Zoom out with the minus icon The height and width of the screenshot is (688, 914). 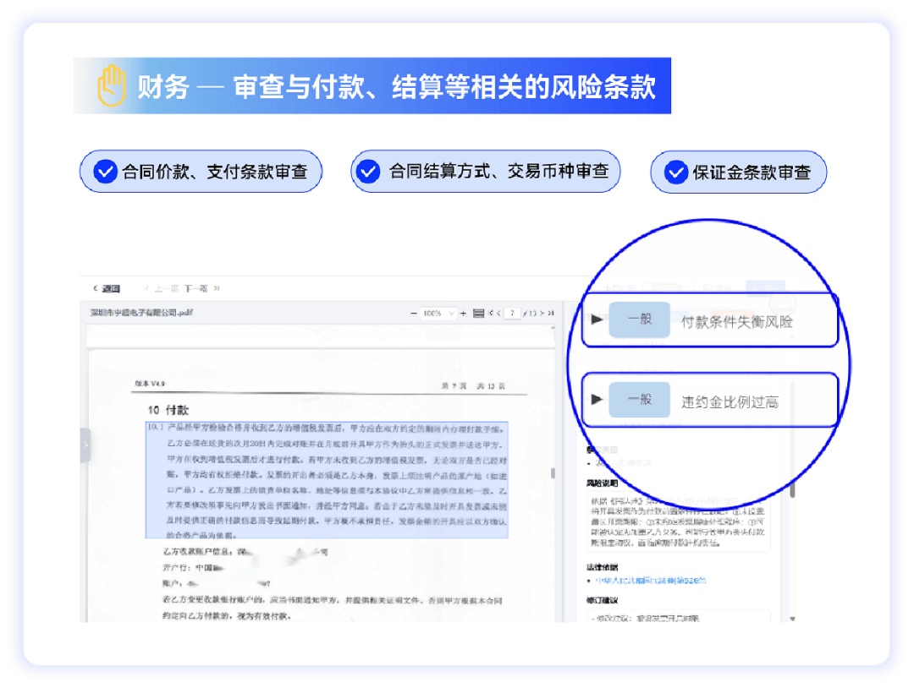[413, 314]
